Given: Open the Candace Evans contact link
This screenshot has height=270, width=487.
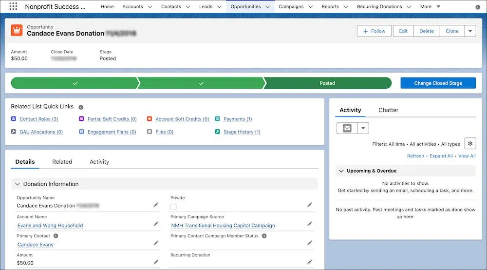Looking at the screenshot, I should [36, 245].
